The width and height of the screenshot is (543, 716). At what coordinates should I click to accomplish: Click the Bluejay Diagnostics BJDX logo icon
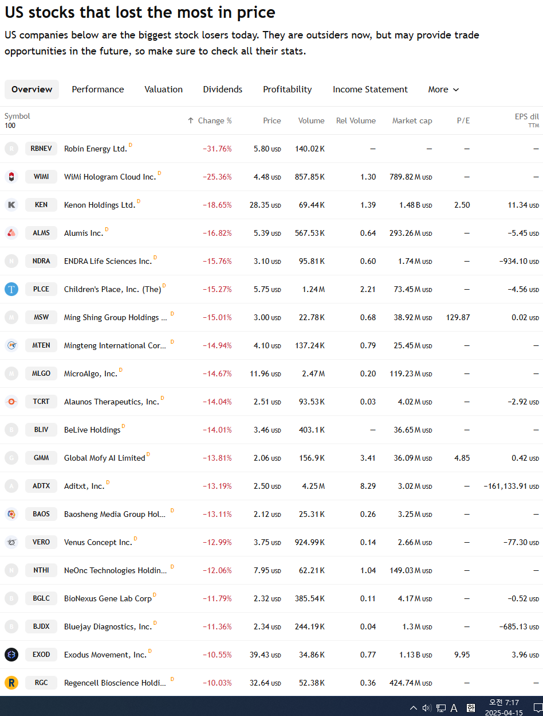[11, 626]
